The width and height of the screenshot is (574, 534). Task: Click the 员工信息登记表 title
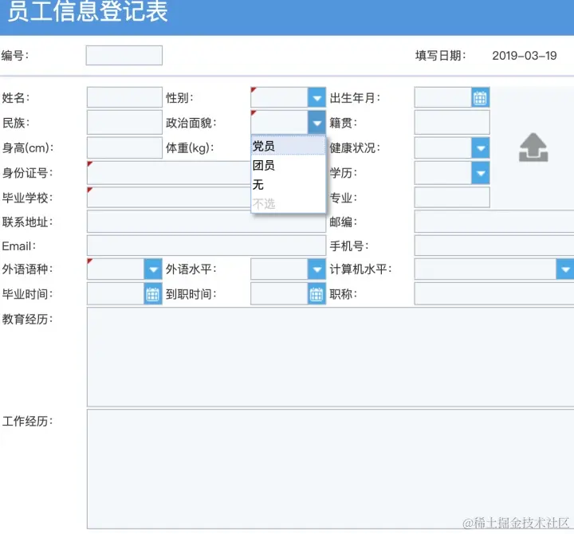pyautogui.click(x=88, y=11)
